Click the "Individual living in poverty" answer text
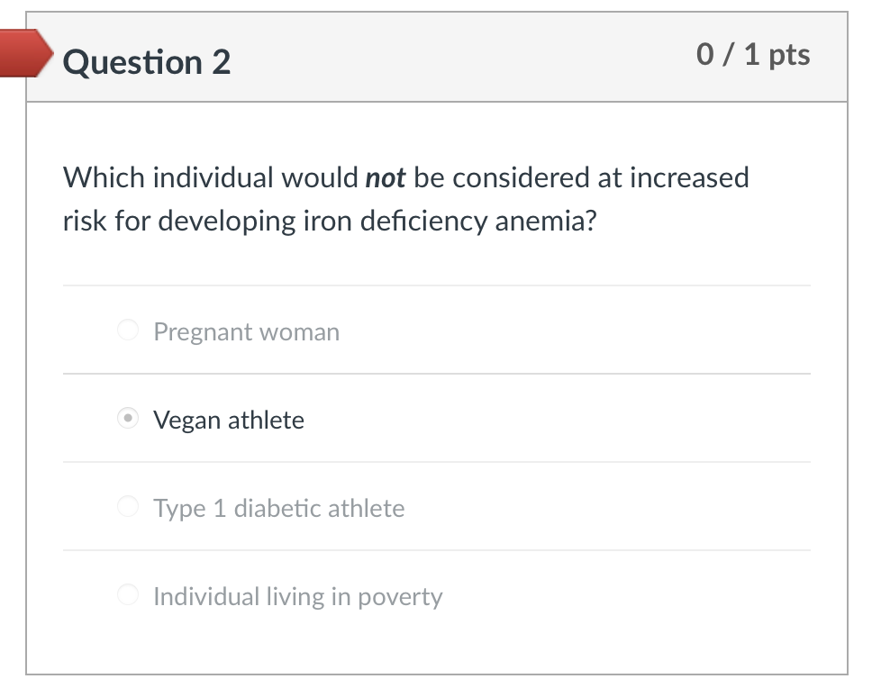The width and height of the screenshot is (872, 697). click(x=298, y=596)
